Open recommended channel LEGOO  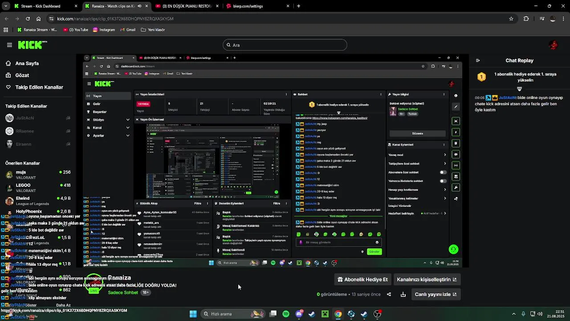(x=38, y=188)
